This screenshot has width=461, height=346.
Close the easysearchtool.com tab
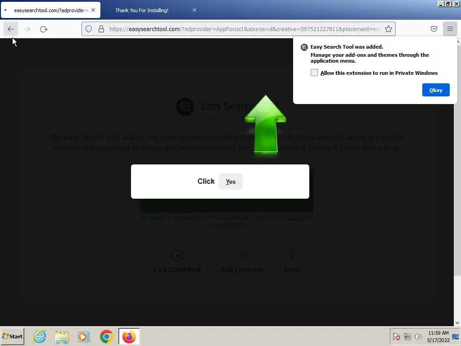tap(93, 10)
